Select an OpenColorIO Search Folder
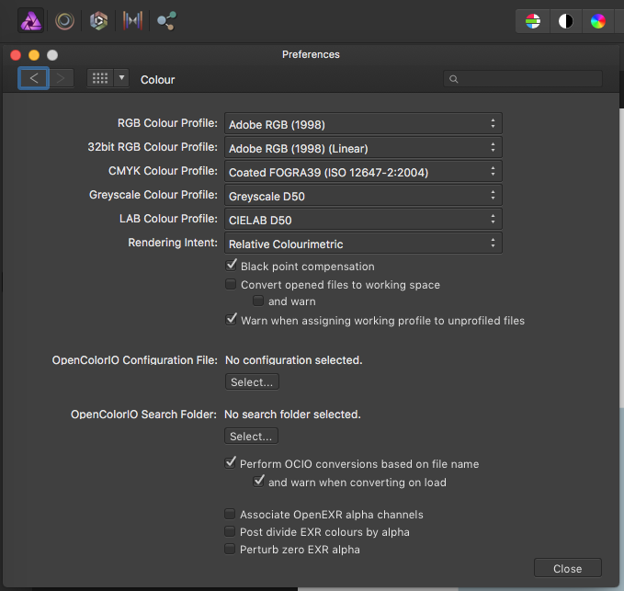This screenshot has width=624, height=591. pyautogui.click(x=251, y=437)
